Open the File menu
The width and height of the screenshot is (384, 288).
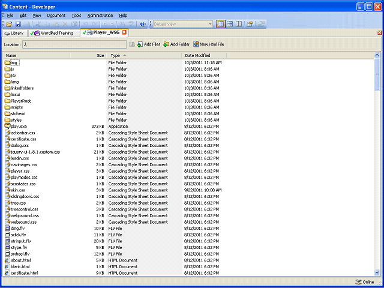pos(10,16)
